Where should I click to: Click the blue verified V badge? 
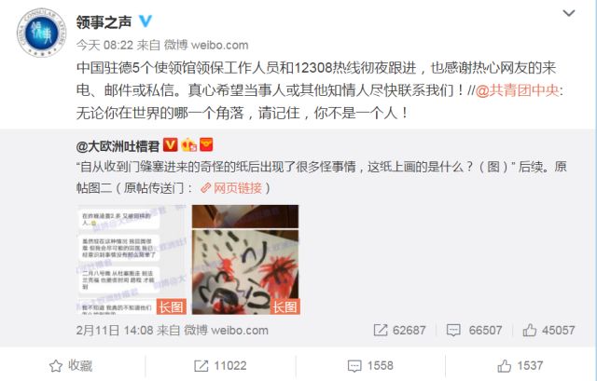point(146,20)
